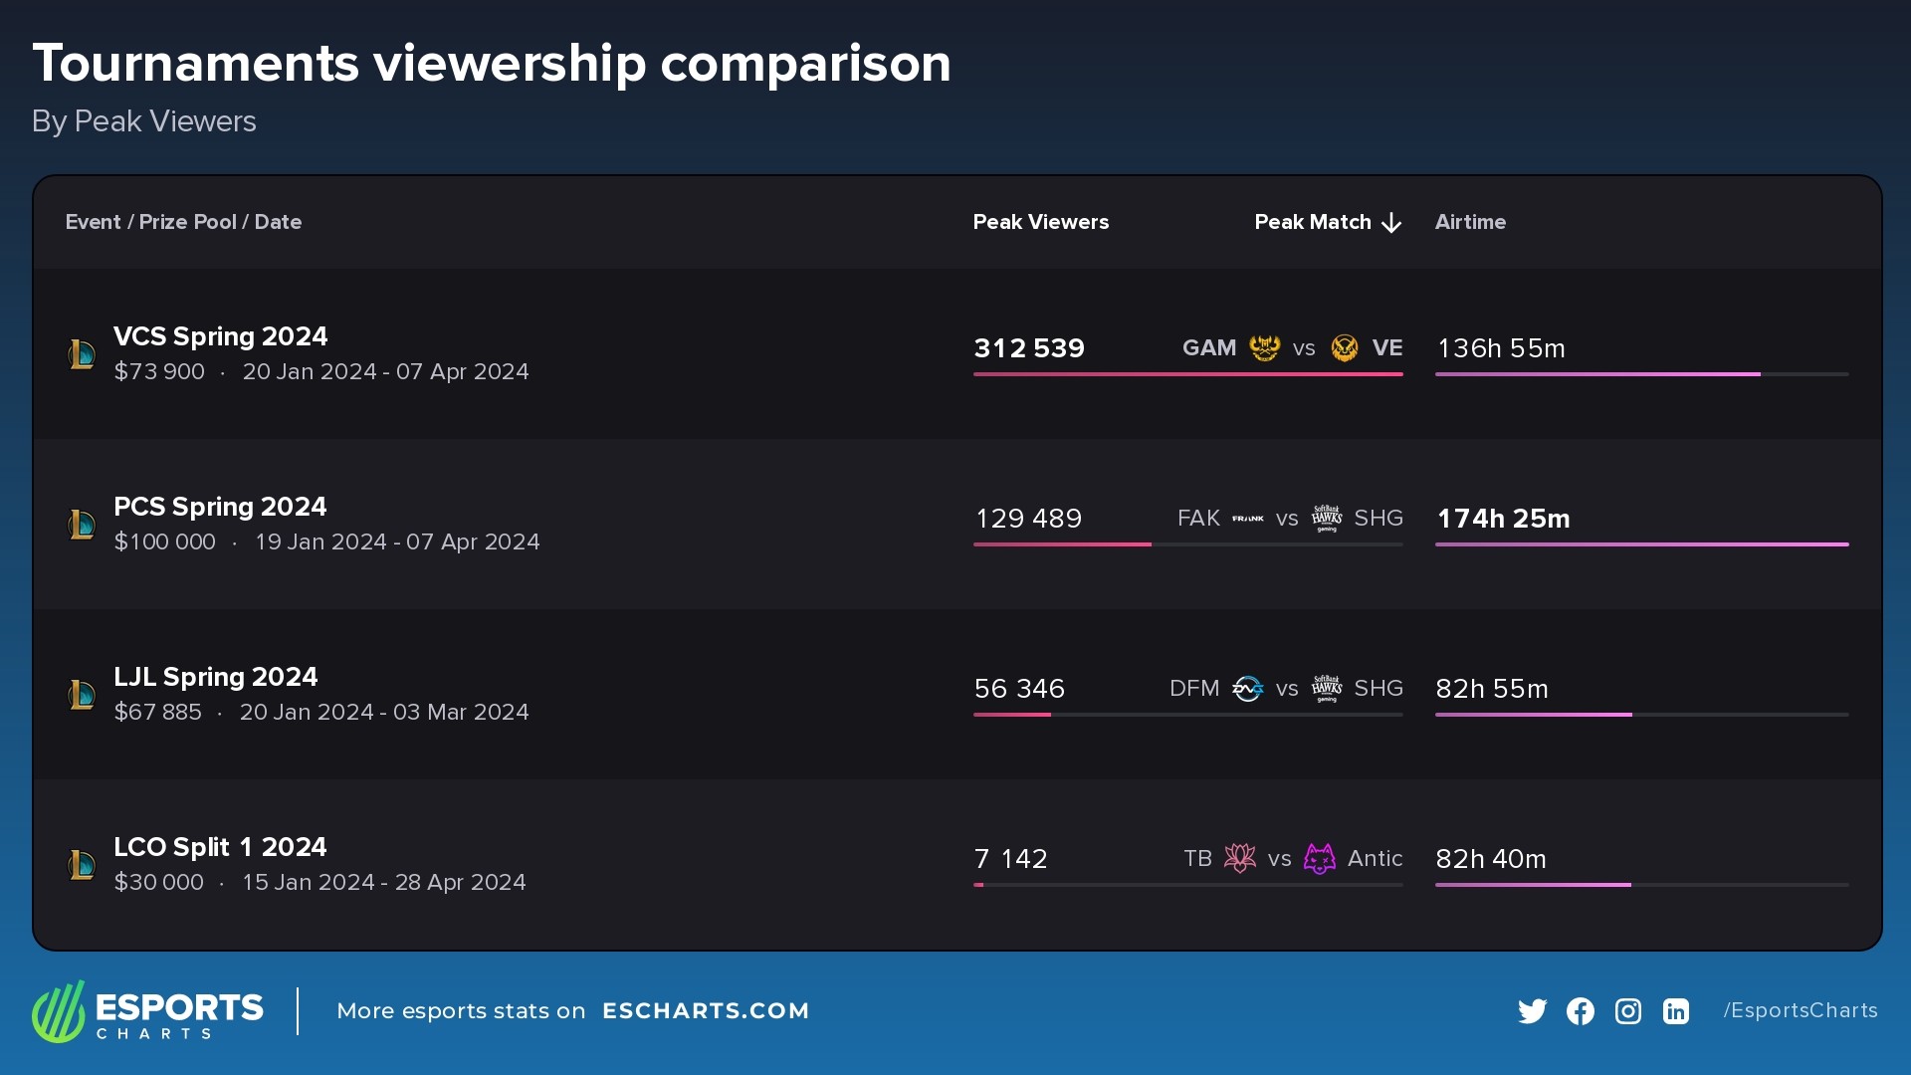Select the TB team logo in LCO row
The height and width of the screenshot is (1075, 1911).
pos(1242,858)
